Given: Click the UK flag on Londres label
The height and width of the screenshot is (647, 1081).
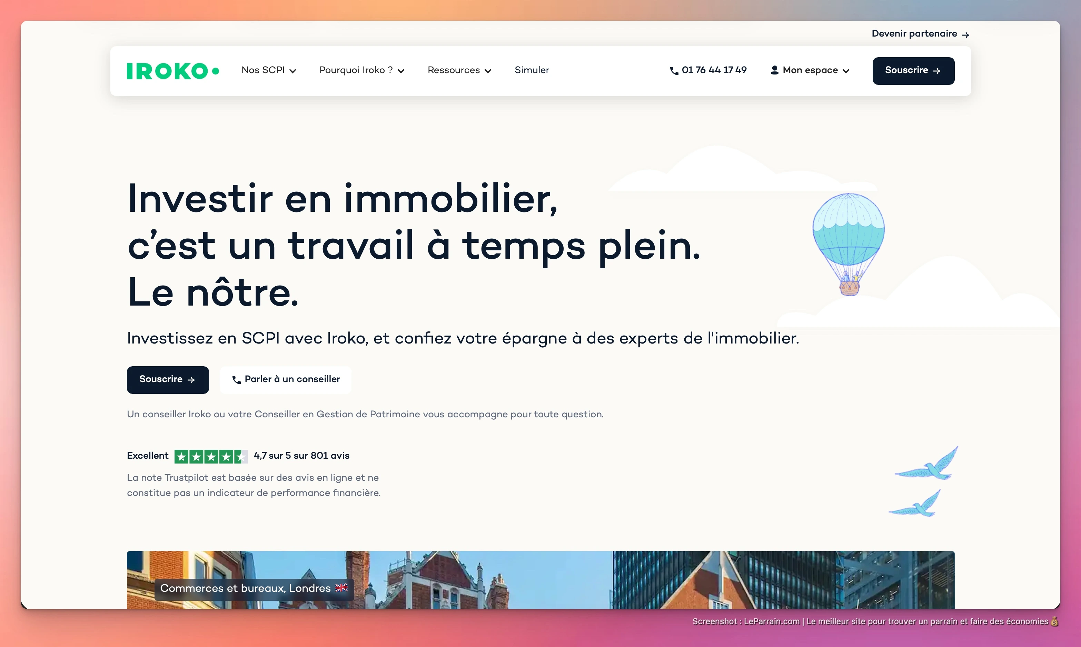Looking at the screenshot, I should (x=341, y=588).
